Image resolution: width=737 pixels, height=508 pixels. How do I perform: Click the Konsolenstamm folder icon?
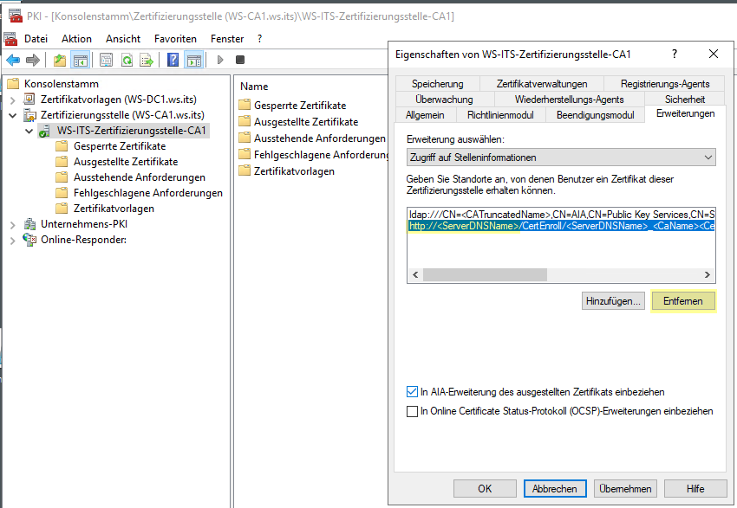click(x=13, y=83)
